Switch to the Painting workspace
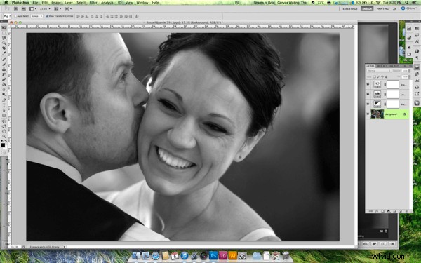 [x=382, y=8]
